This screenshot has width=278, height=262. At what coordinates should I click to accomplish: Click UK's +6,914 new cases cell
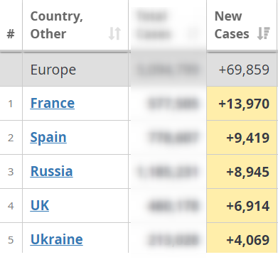tap(242, 206)
